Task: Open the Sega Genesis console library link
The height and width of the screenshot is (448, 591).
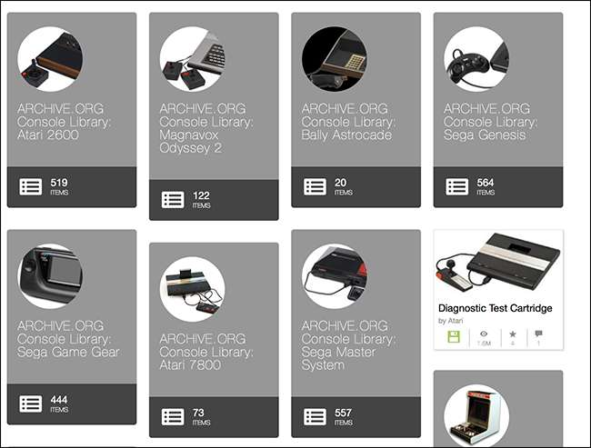Action: tap(491, 122)
